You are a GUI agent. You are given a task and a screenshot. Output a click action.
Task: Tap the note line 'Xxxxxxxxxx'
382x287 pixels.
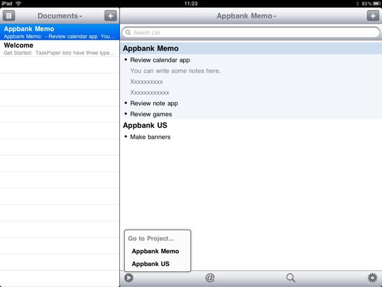(x=146, y=81)
